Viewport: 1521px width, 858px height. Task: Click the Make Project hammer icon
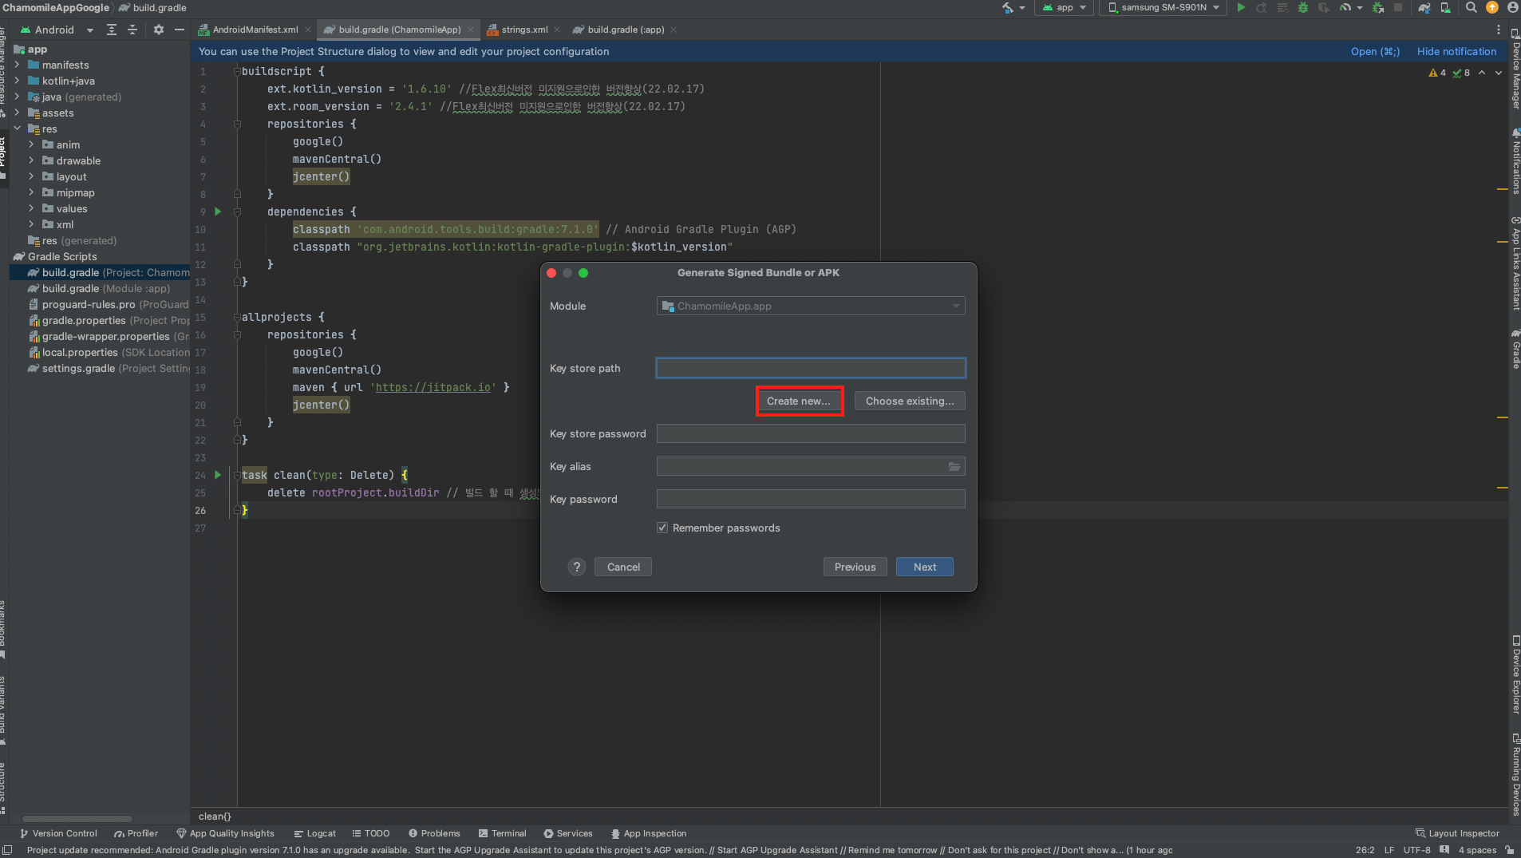[x=1009, y=8]
